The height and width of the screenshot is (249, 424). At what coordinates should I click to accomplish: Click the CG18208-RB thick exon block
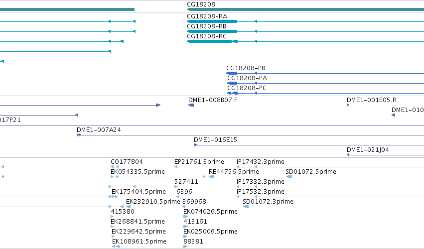(212, 31)
